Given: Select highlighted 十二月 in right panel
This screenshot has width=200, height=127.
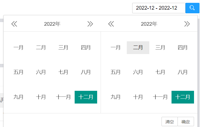Looking at the screenshot, I should (183, 97).
